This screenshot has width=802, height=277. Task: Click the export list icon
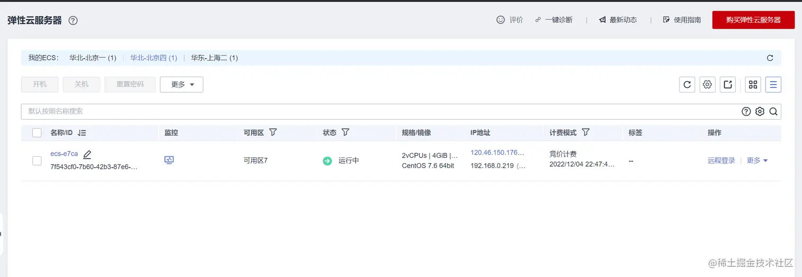tap(728, 84)
